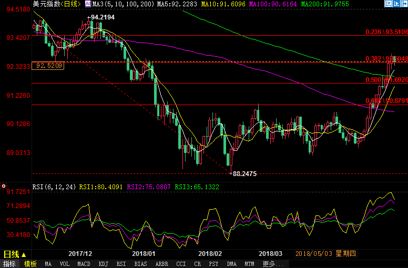Select the PSY indicator
This screenshot has height=268, width=408.
tap(213, 264)
